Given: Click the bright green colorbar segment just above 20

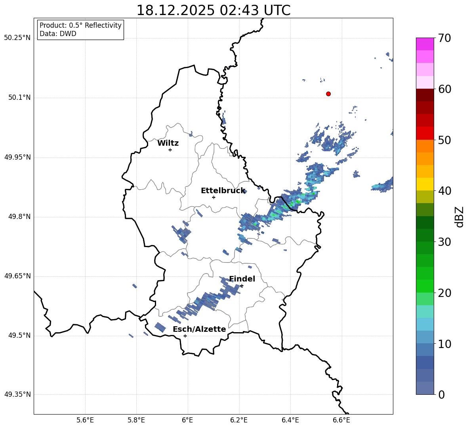Looking at the screenshot, I should pos(425,286).
